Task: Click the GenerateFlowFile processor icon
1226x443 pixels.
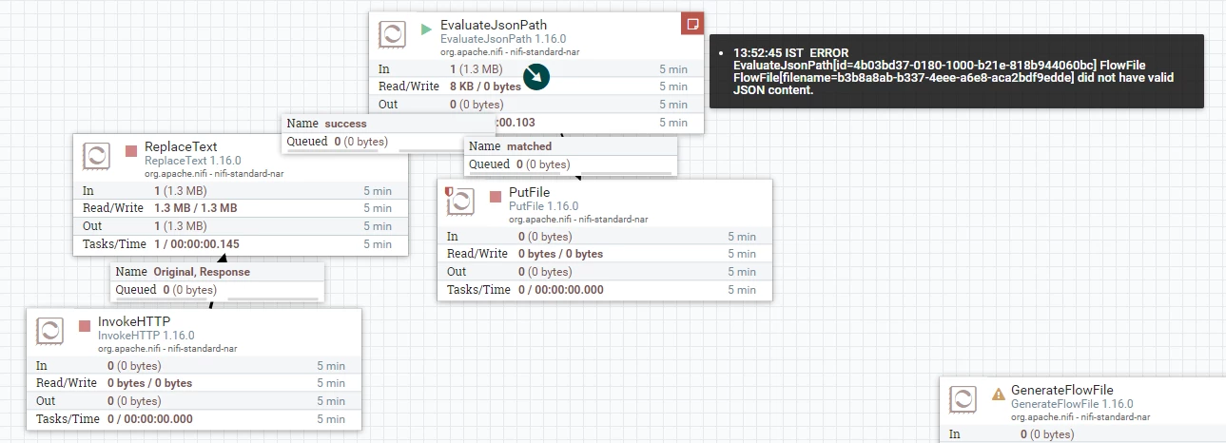Action: pos(963,399)
